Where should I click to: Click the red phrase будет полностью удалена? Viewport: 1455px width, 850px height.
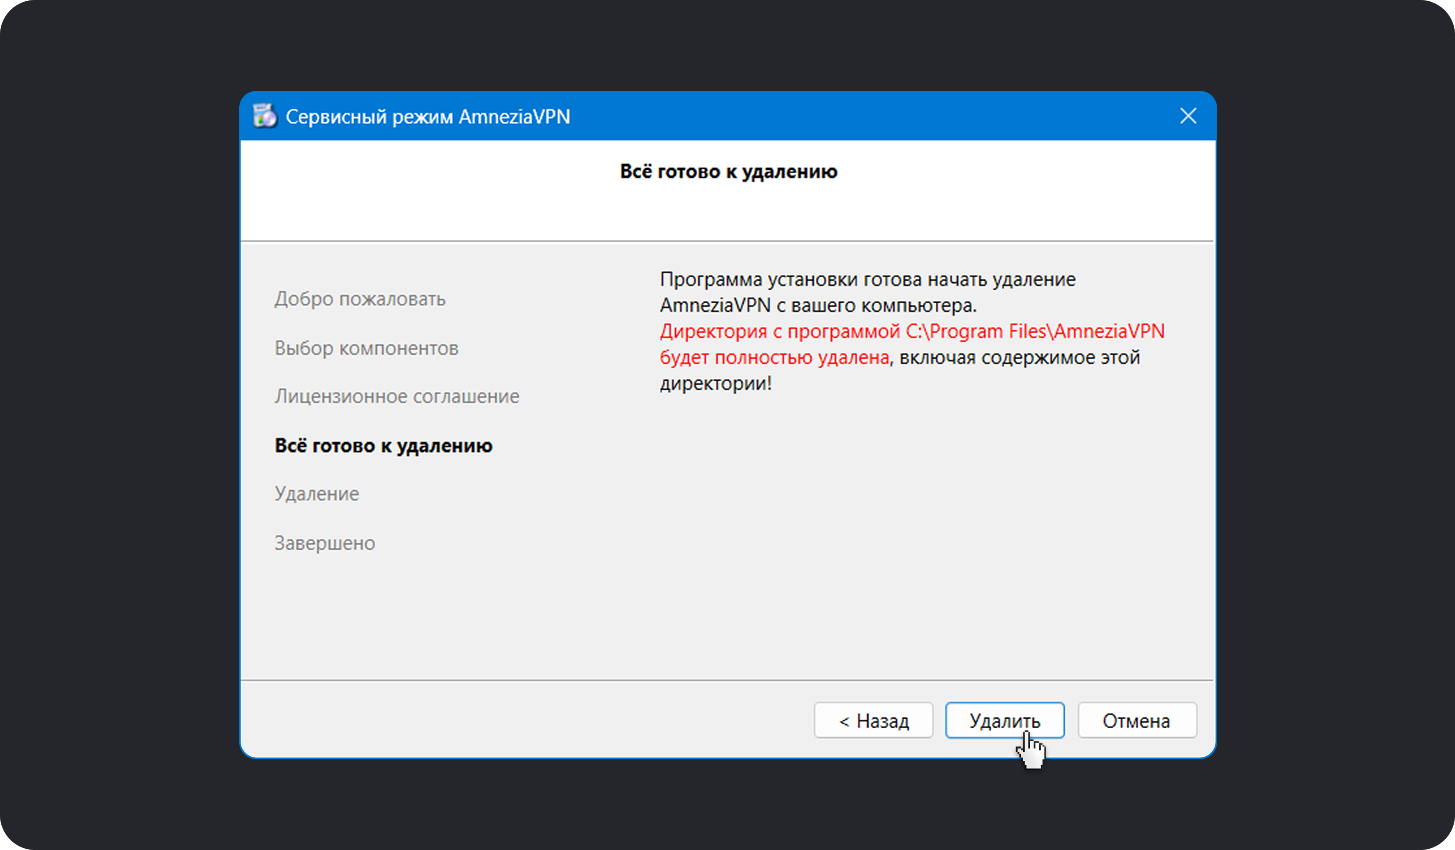click(x=774, y=358)
